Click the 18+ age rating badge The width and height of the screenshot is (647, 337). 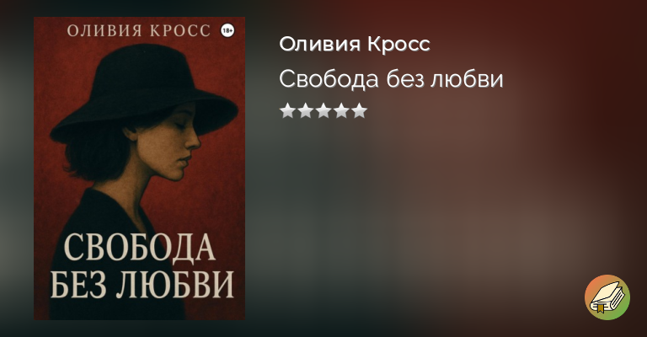point(227,31)
